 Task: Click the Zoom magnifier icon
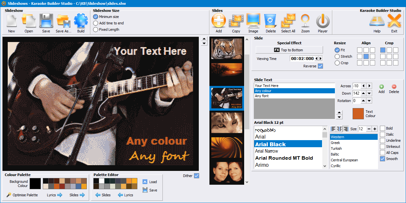click(305, 21)
